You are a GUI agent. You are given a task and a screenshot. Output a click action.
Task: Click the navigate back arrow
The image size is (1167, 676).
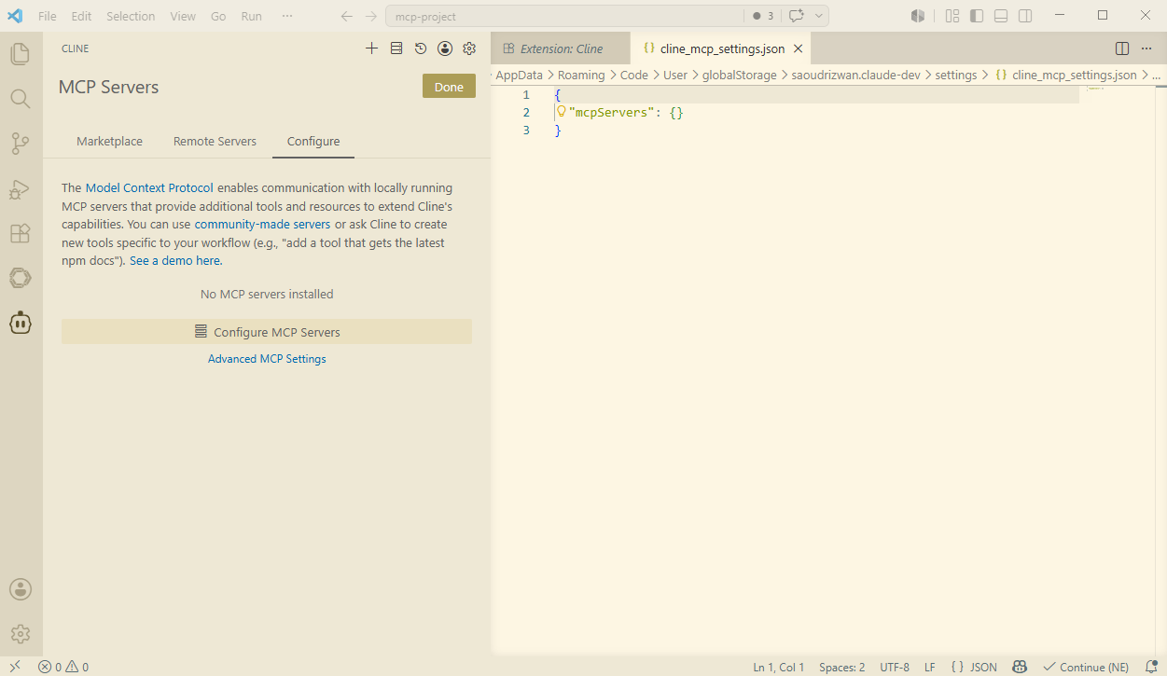347,16
